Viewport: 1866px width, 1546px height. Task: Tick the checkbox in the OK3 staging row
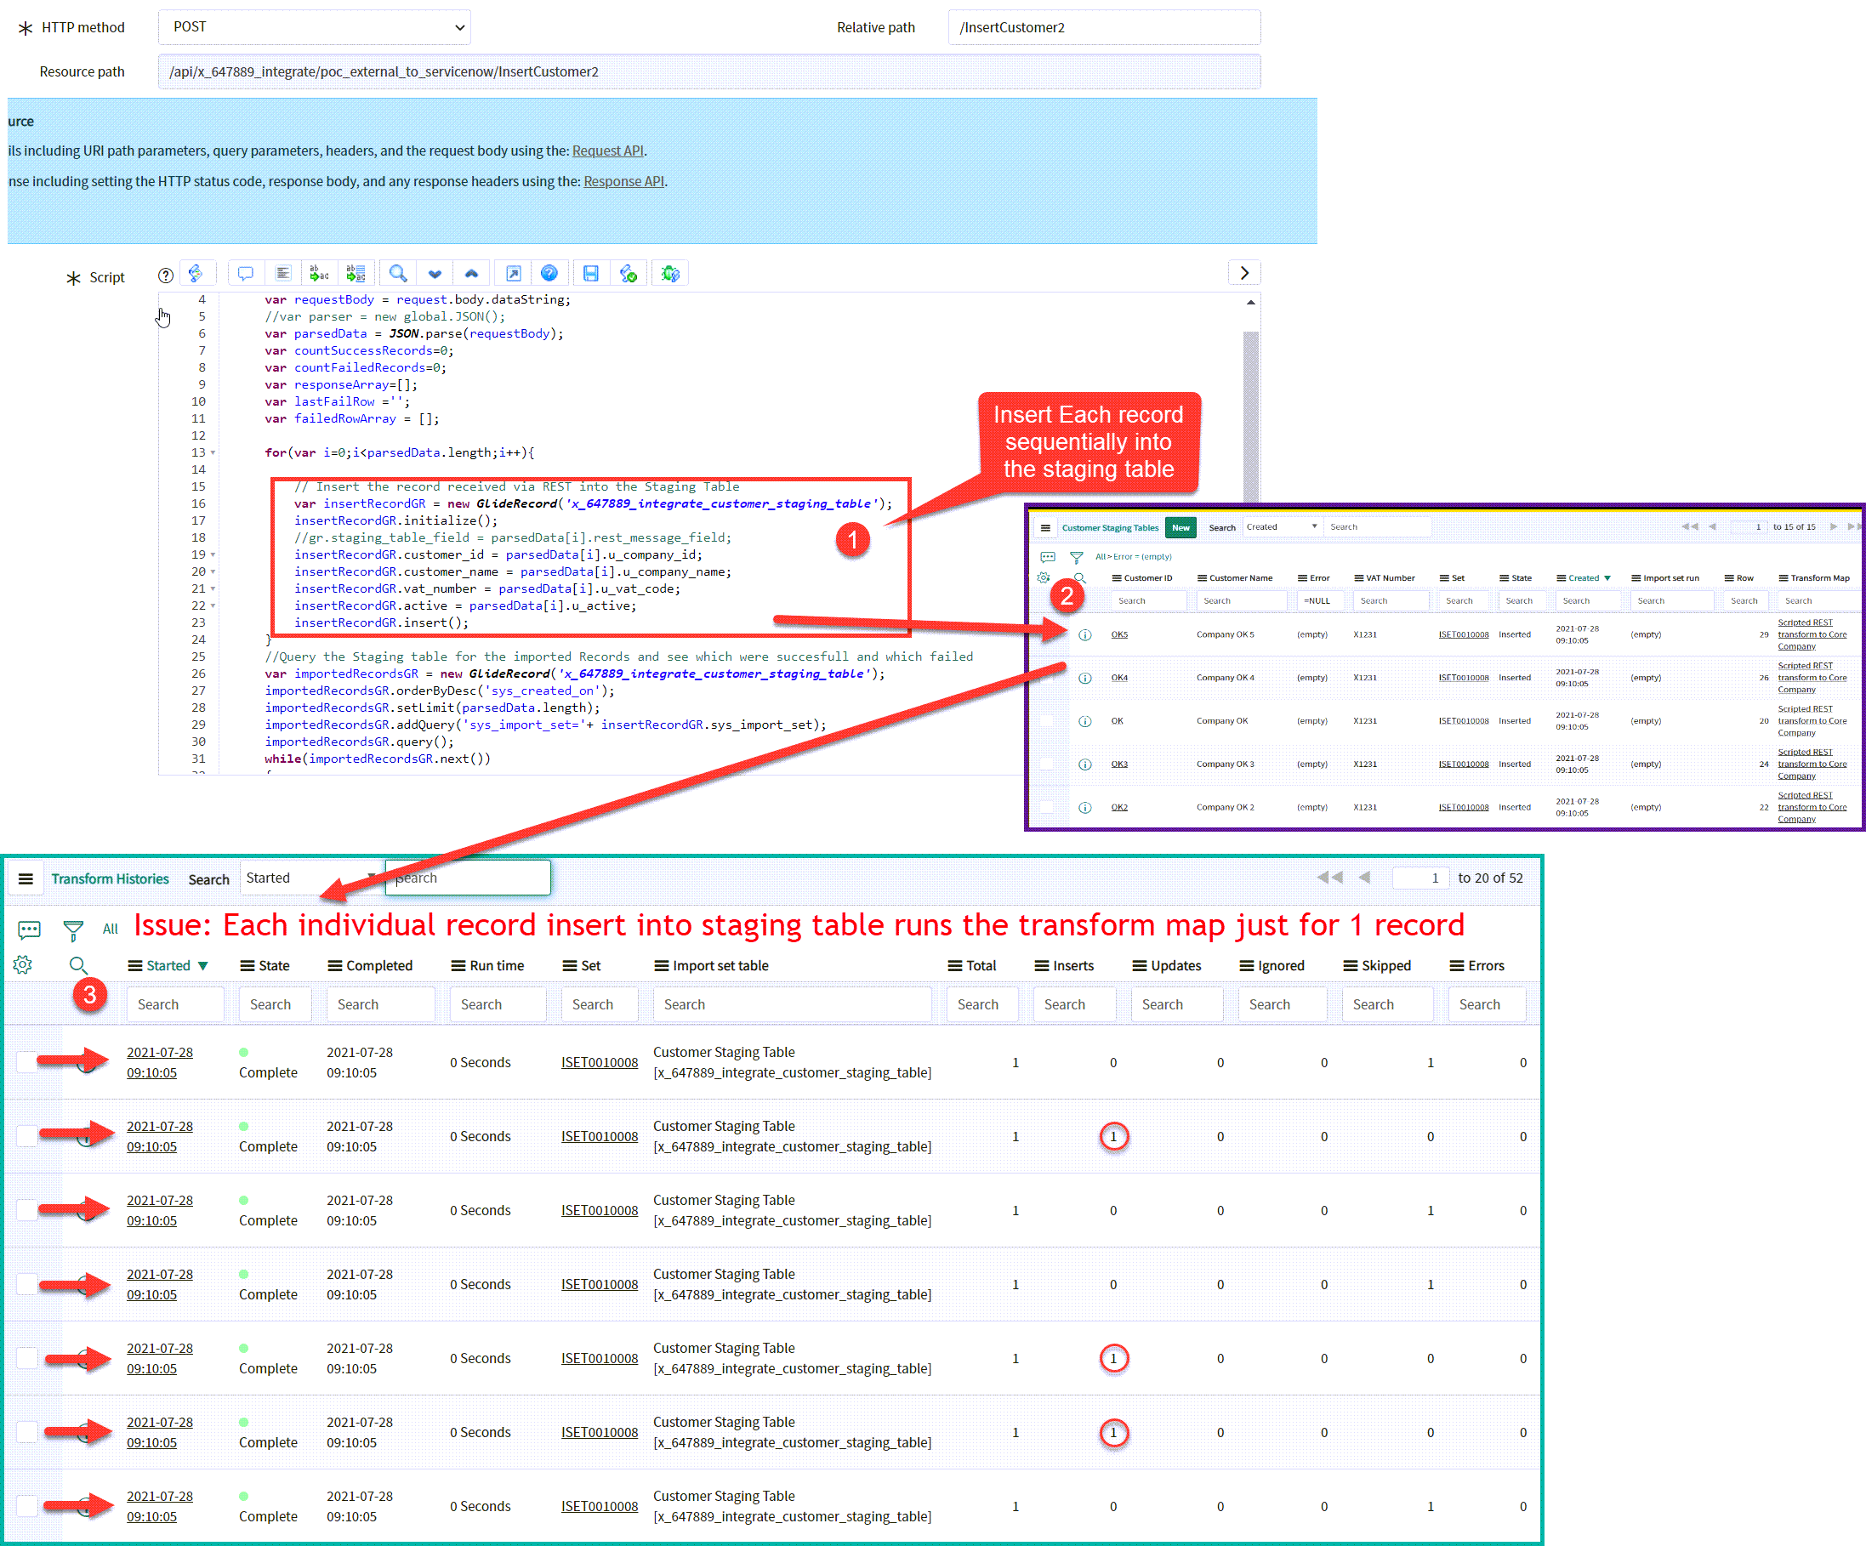click(1048, 764)
